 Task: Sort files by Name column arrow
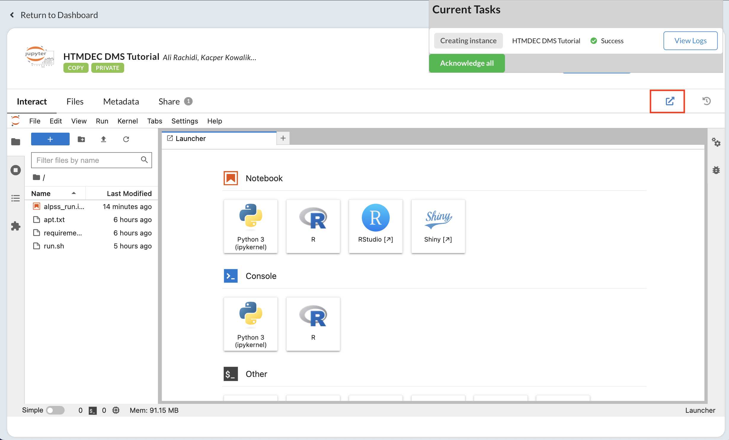click(74, 193)
